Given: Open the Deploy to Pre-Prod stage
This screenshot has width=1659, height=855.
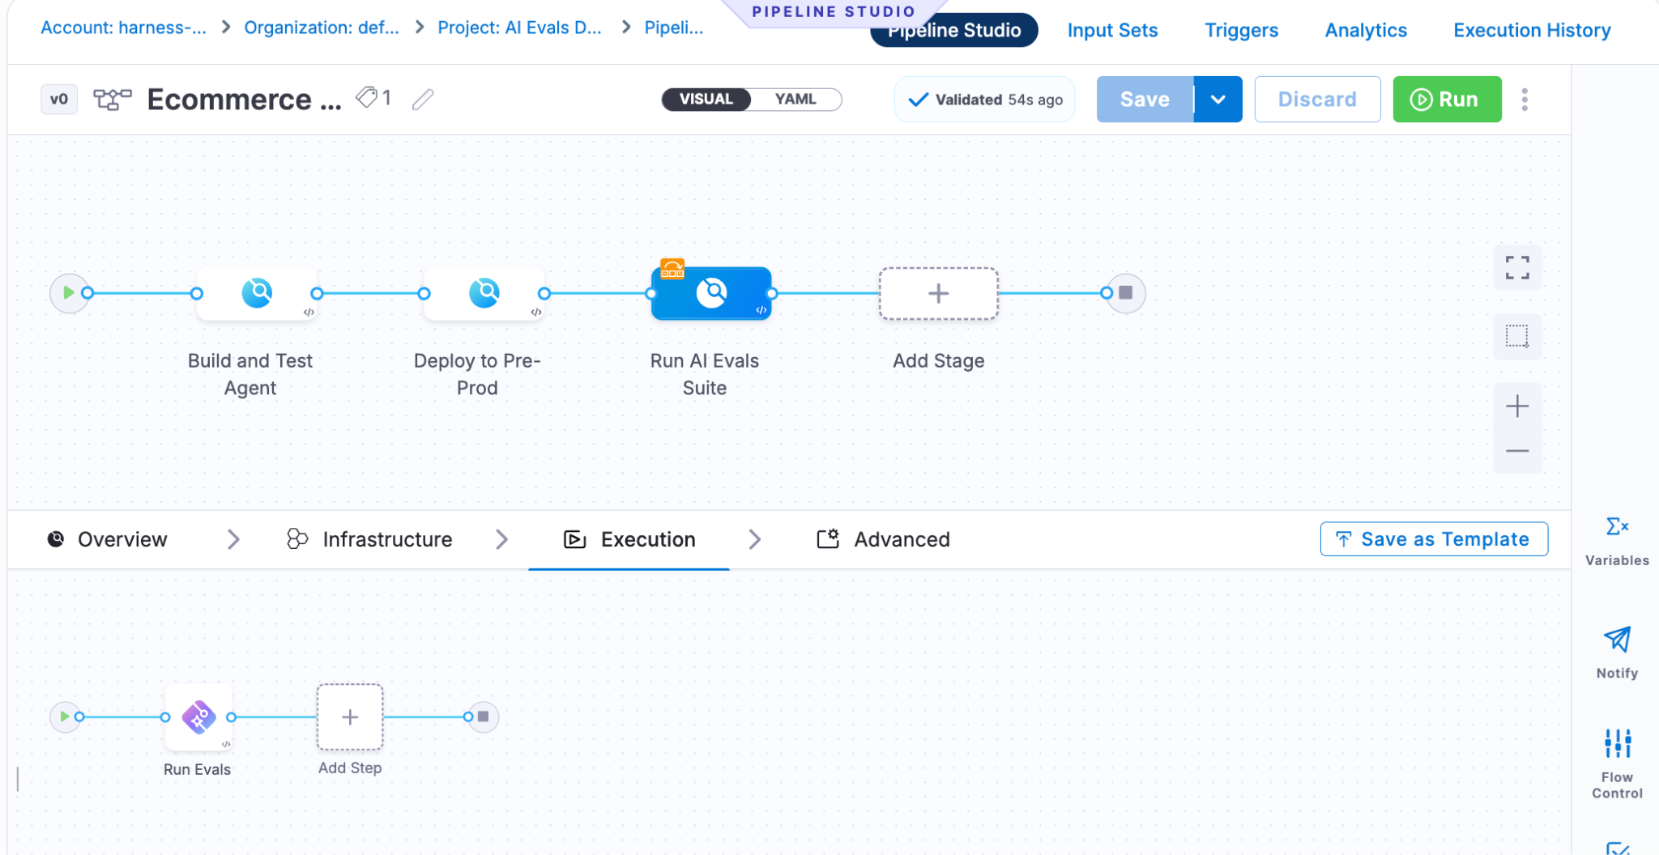Looking at the screenshot, I should [x=484, y=293].
